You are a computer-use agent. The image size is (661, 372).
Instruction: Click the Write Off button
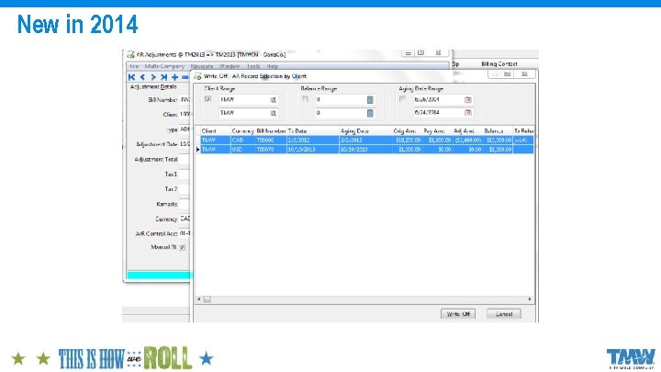(x=458, y=314)
